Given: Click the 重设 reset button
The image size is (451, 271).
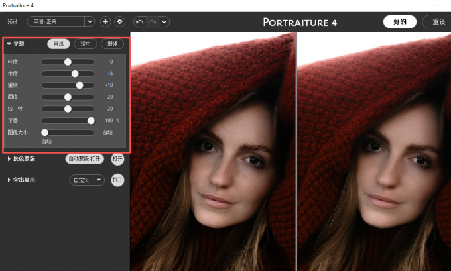Looking at the screenshot, I should point(438,21).
